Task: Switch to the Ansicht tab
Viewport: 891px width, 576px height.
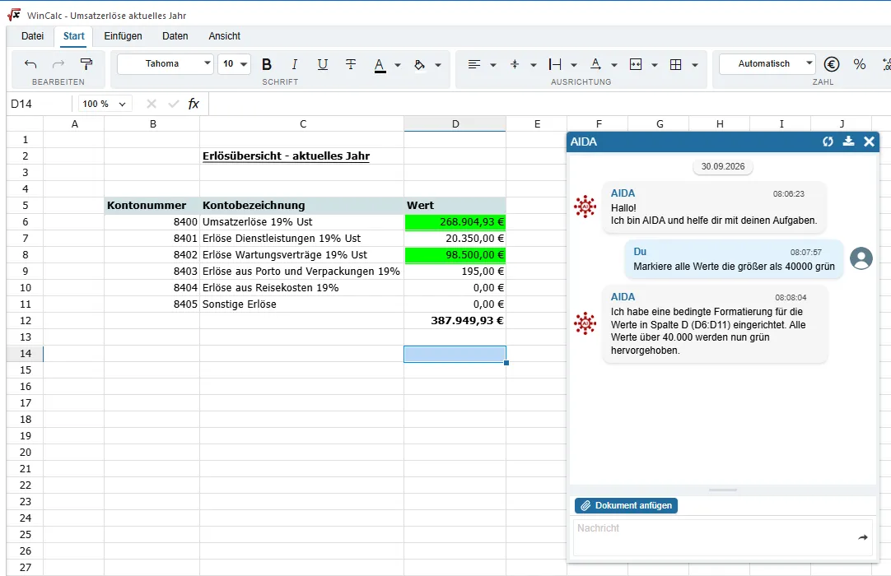Action: tap(225, 35)
